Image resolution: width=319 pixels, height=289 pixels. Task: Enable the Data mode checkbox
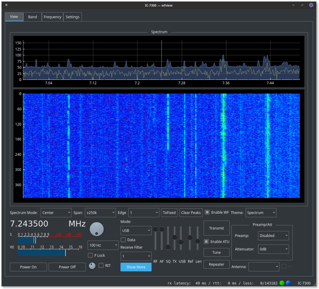[x=123, y=240]
